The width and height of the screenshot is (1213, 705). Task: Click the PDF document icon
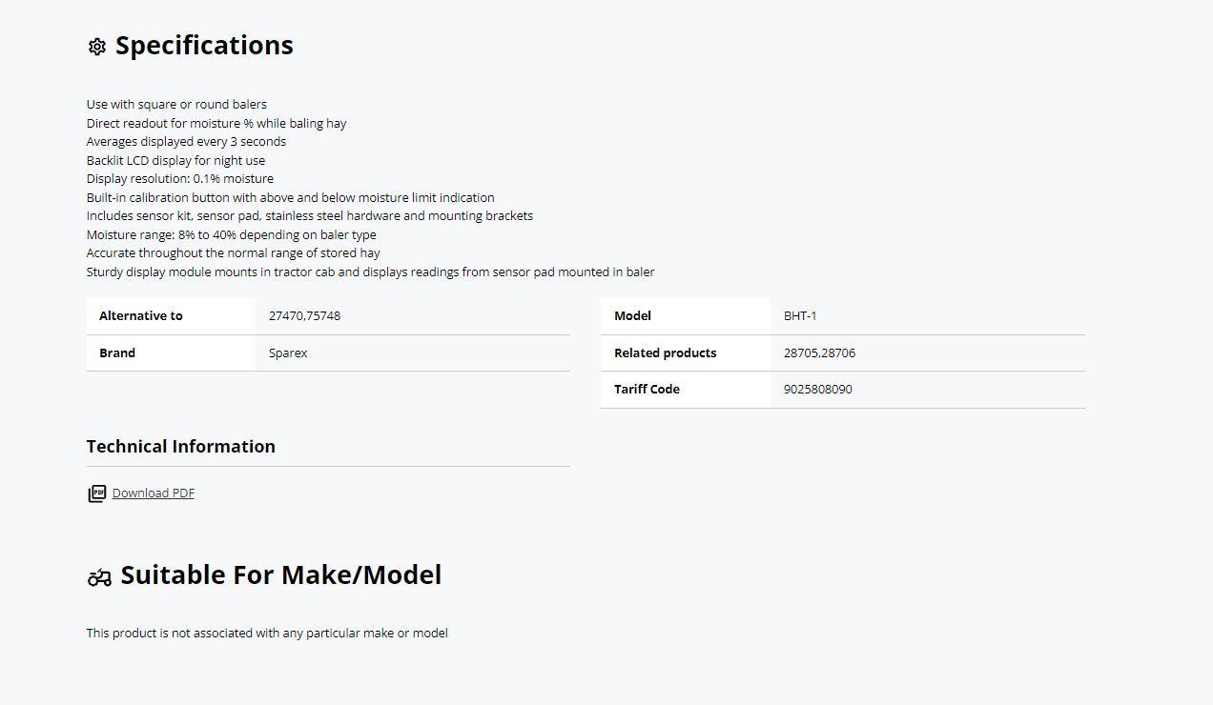coord(96,493)
